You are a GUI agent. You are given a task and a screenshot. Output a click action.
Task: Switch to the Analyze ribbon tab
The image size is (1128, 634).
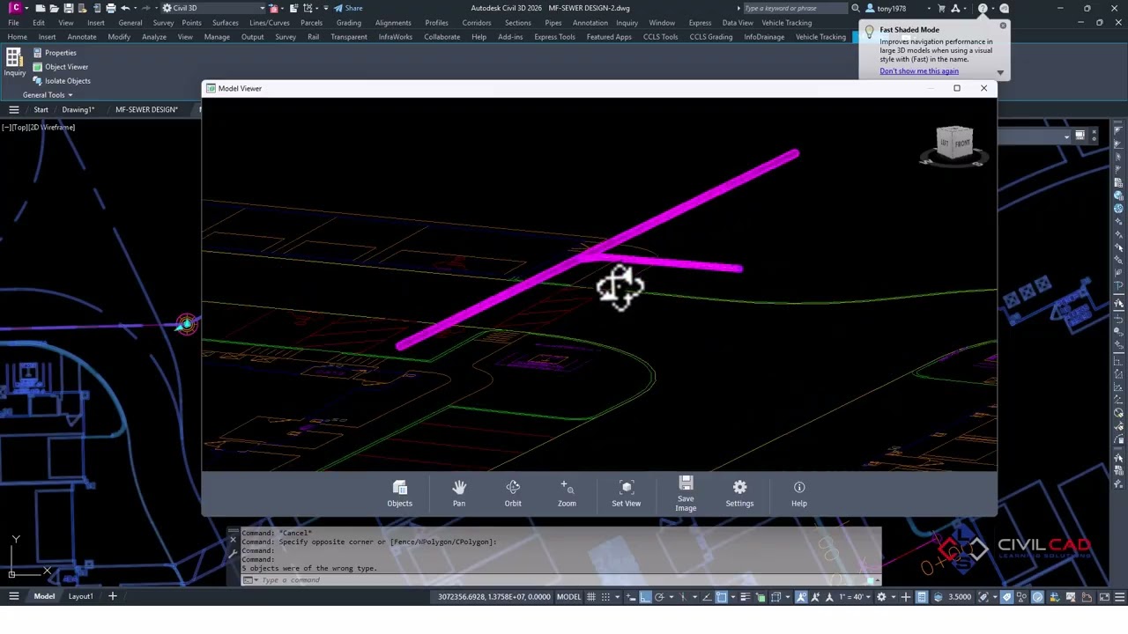coord(154,37)
